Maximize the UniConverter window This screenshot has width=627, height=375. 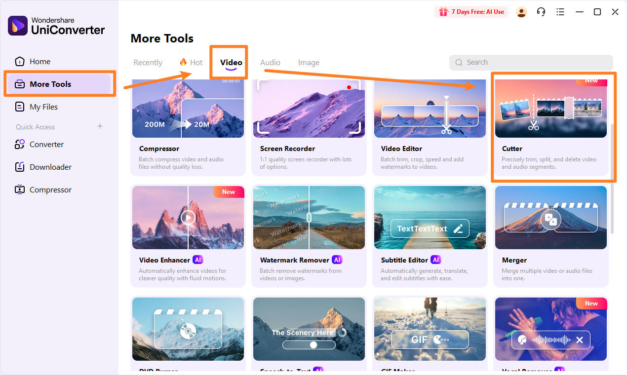click(597, 12)
